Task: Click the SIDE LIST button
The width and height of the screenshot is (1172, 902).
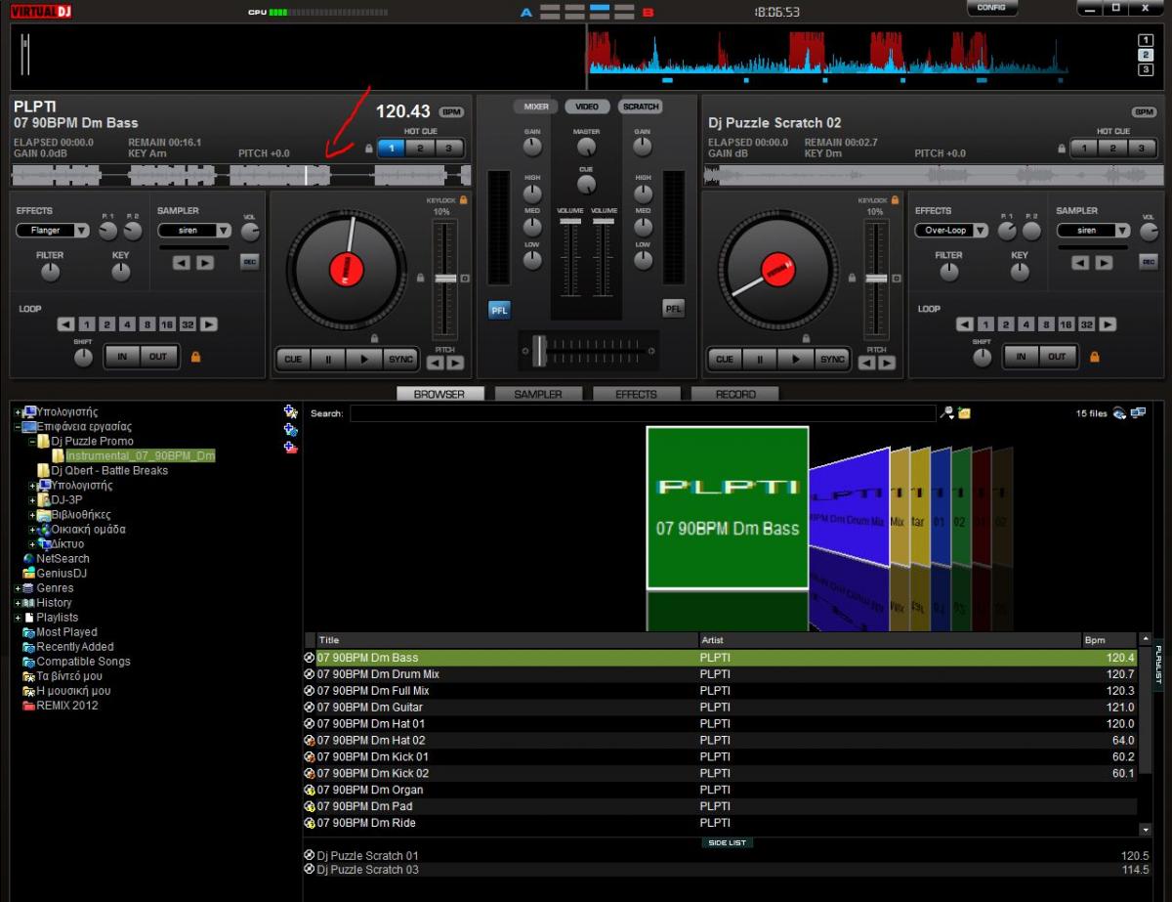Action: click(728, 842)
